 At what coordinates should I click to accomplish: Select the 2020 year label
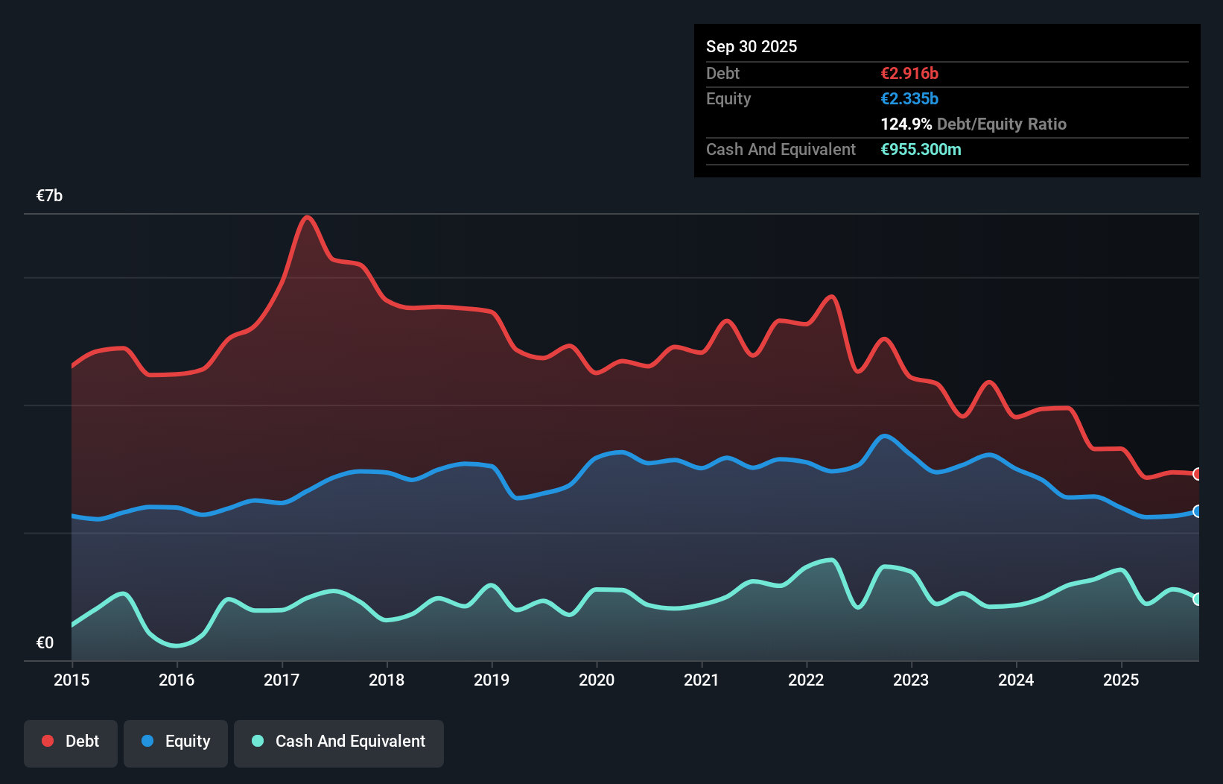click(x=597, y=680)
